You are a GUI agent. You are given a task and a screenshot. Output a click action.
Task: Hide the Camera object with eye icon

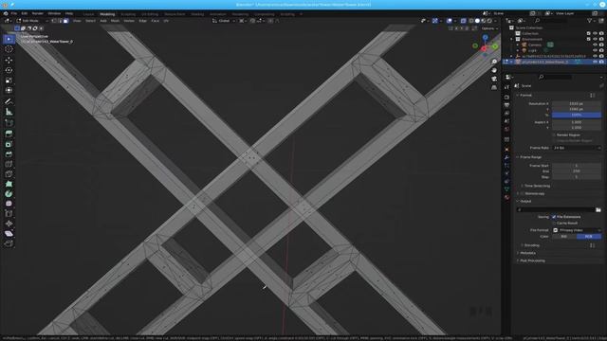pyautogui.click(x=595, y=45)
